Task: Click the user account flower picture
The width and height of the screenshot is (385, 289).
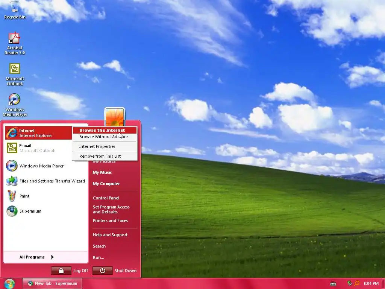Action: point(115,117)
